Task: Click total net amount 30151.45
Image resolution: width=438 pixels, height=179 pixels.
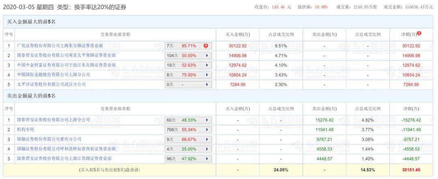Action: pos(411,170)
